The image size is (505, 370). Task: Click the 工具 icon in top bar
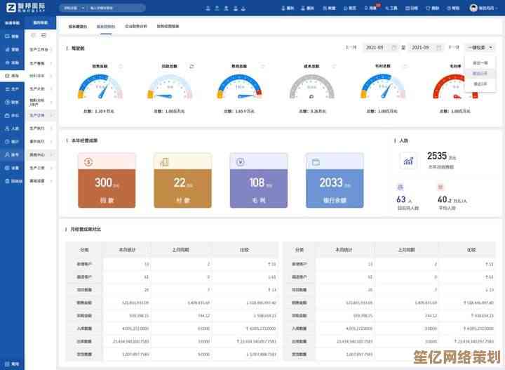pyautogui.click(x=392, y=8)
